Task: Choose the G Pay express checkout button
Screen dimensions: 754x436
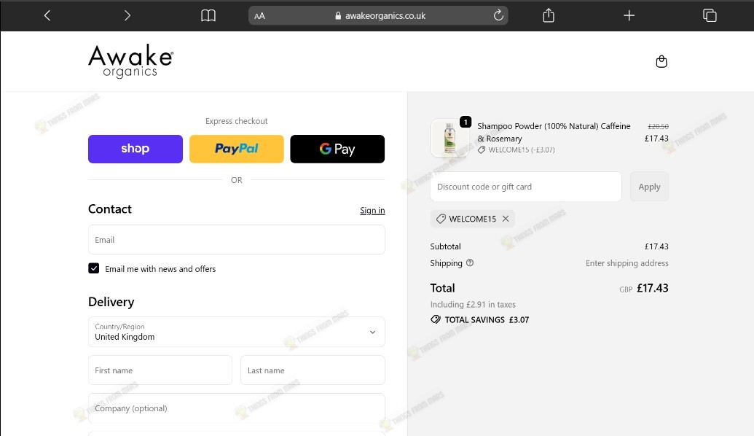Action: click(337, 149)
